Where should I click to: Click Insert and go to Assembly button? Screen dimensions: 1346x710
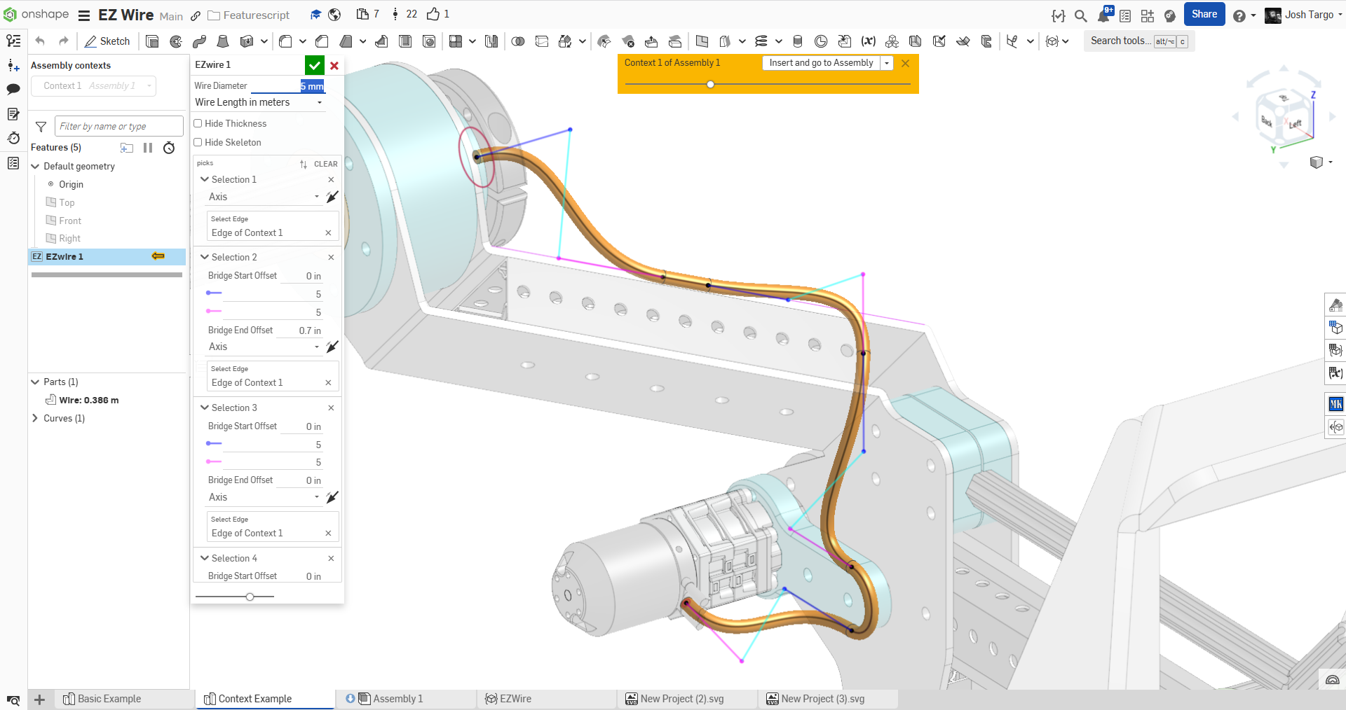(821, 63)
